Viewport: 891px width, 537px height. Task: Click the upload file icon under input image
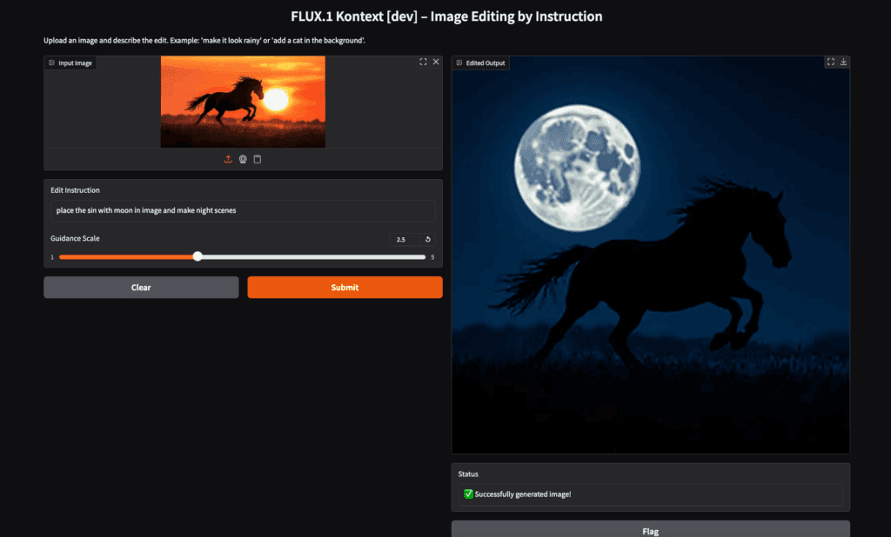pyautogui.click(x=228, y=159)
